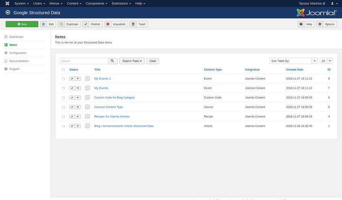Tick checkbox for Recipes for Joomla Articles

point(63,117)
